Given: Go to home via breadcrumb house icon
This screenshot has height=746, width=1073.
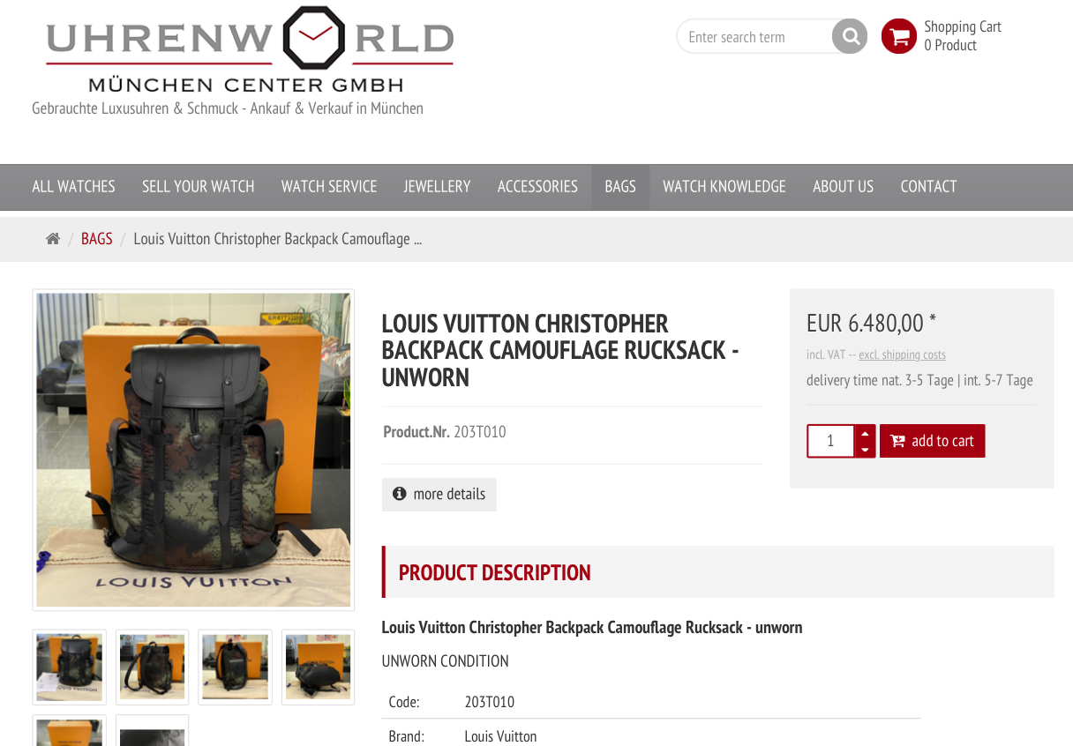Looking at the screenshot, I should [53, 239].
